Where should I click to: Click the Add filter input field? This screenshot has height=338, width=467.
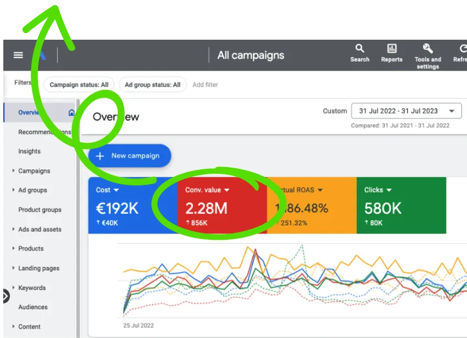205,85
